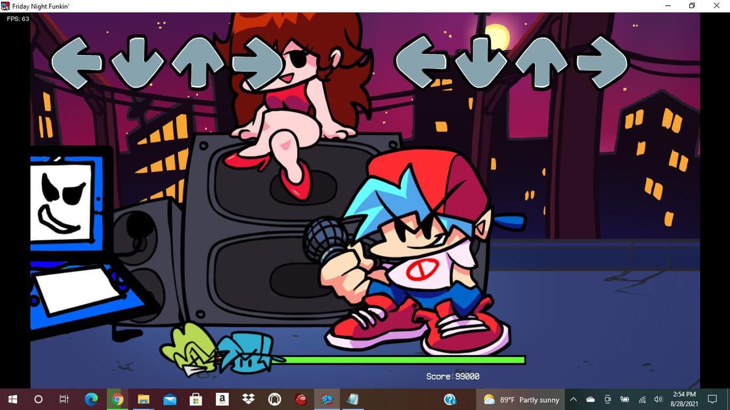The height and width of the screenshot is (410, 730).
Task: Open Cortana search circle
Action: 38,399
